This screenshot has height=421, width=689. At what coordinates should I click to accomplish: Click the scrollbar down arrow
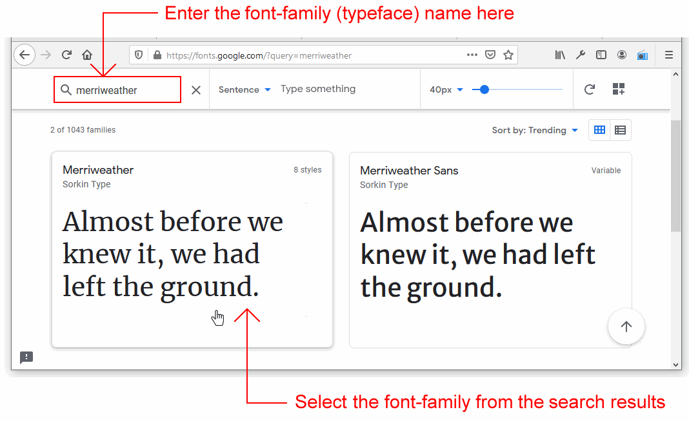click(x=675, y=364)
